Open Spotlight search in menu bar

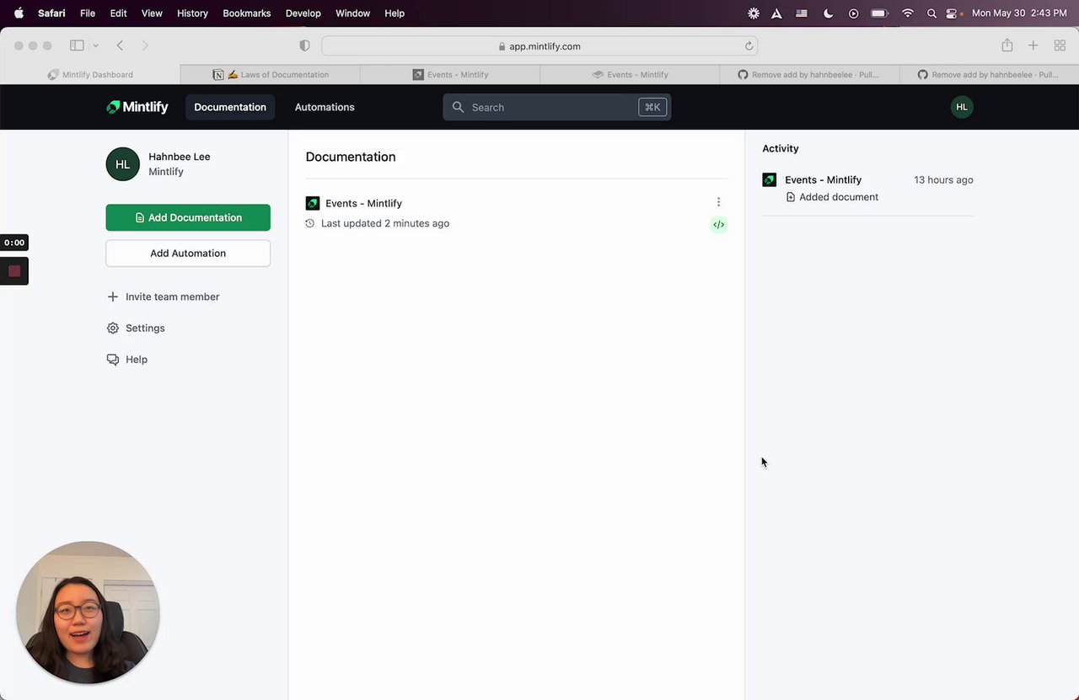[x=931, y=13]
